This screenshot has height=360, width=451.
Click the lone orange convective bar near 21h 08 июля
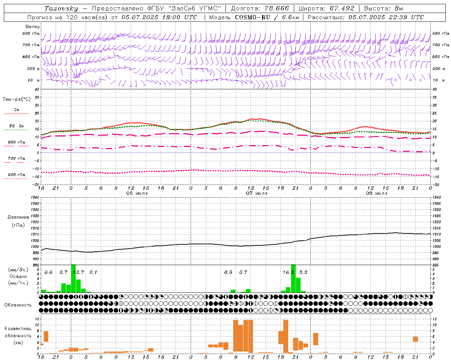(415, 339)
